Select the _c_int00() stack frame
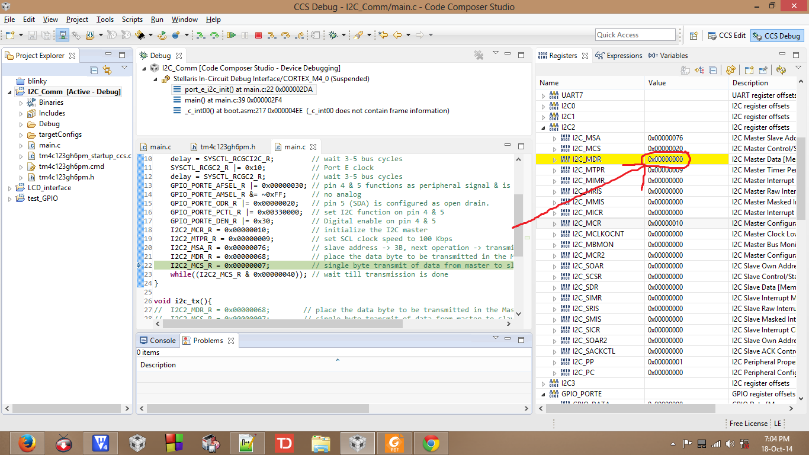Screen dimensions: 809x455 [312, 111]
